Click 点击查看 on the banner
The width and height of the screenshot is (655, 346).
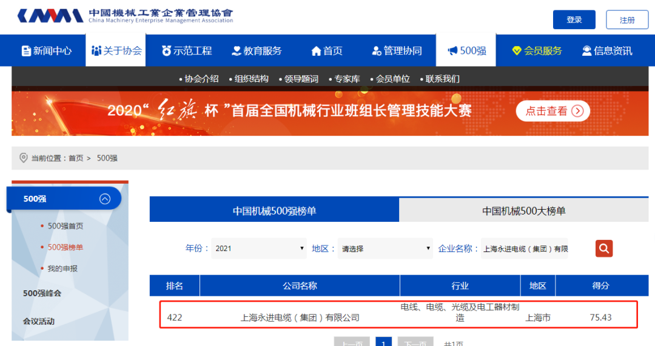[553, 111]
